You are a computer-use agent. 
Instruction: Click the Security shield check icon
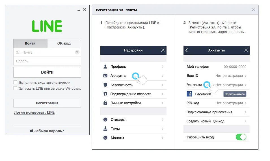click(x=105, y=85)
